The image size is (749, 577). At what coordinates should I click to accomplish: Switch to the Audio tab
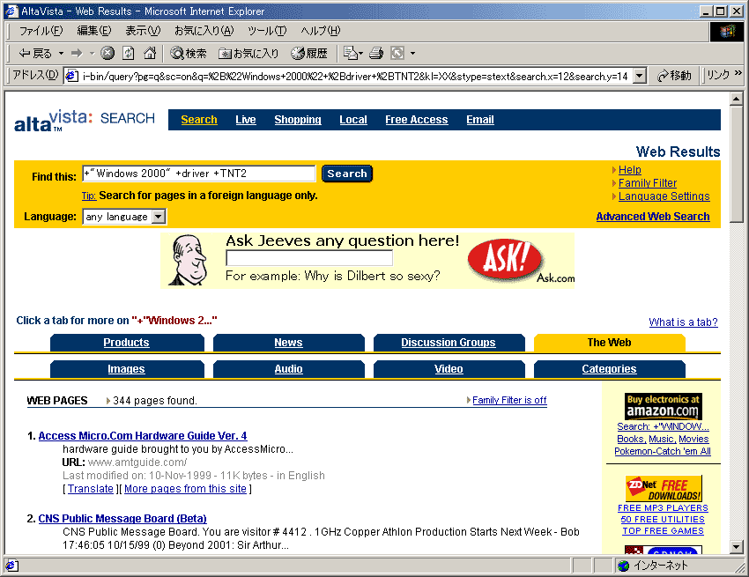pyautogui.click(x=288, y=369)
